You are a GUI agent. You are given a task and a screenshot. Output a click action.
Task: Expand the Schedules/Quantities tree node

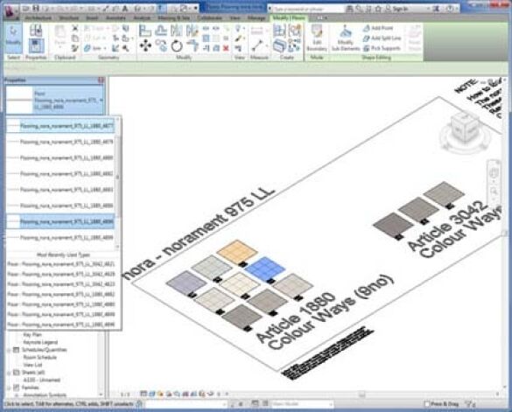(x=9, y=350)
